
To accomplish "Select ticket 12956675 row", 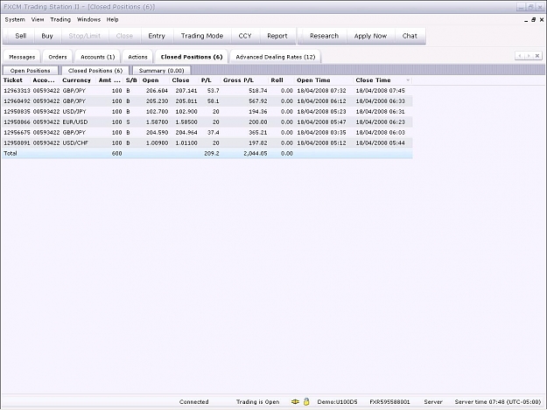I will pyautogui.click(x=207, y=132).
